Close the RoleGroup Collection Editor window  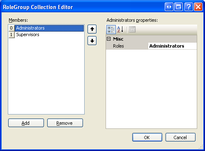pyautogui.click(x=198, y=7)
